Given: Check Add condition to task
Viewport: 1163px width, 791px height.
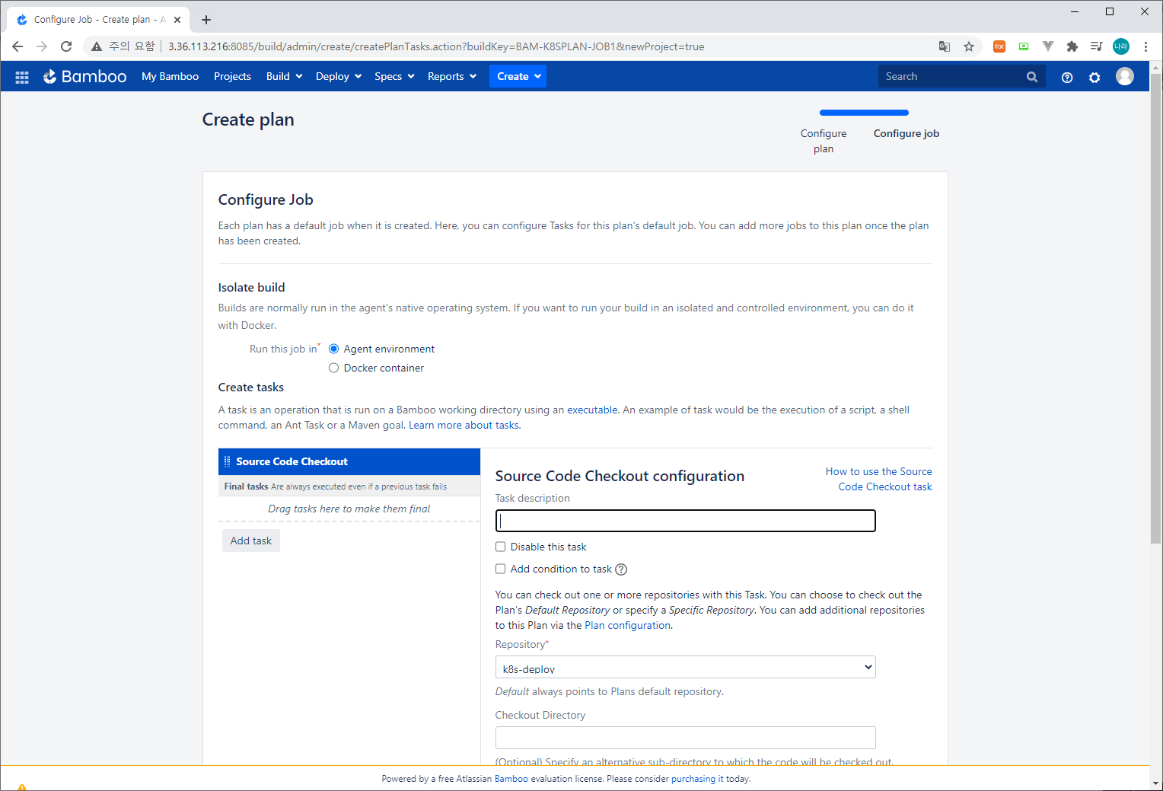Looking at the screenshot, I should pyautogui.click(x=501, y=569).
